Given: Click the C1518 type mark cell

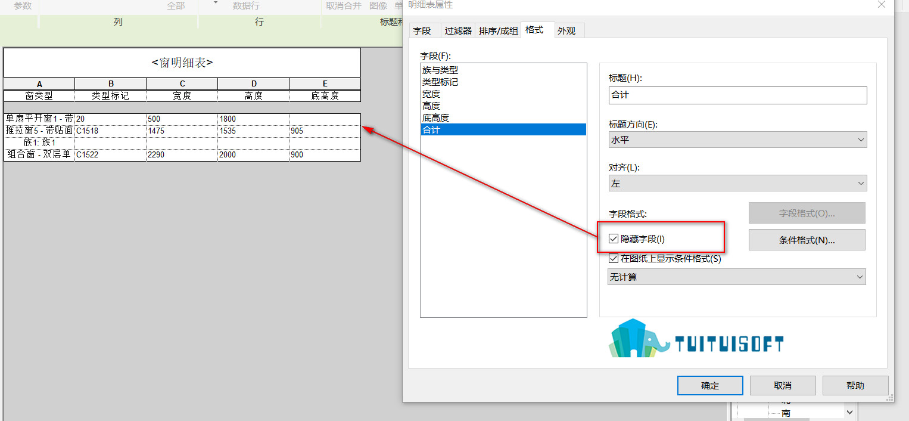Looking at the screenshot, I should 111,131.
